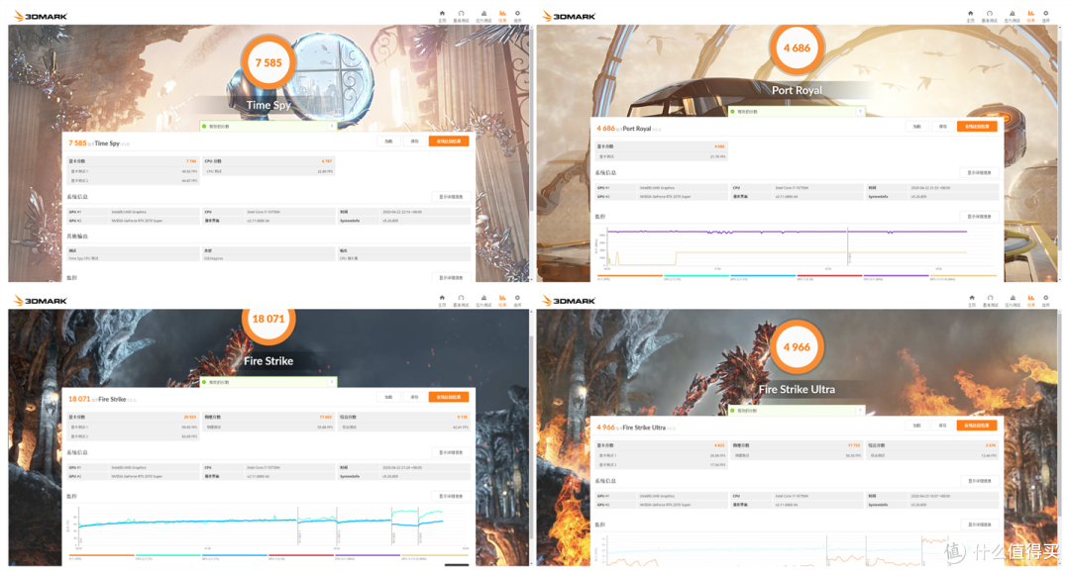Select Results icon in Fire Strike window
This screenshot has width=1070, height=574.
503,299
